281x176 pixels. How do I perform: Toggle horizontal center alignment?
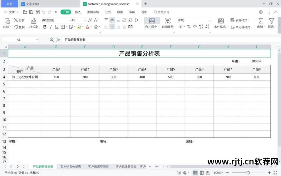[112, 27]
